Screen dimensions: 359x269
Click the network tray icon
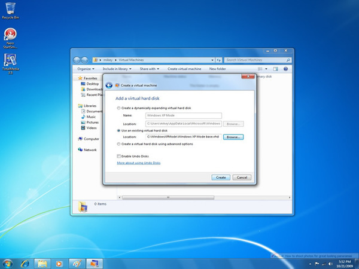tap(324, 264)
